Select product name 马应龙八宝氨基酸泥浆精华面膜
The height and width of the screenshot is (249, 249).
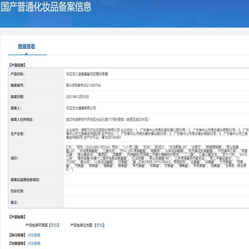pos(87,74)
